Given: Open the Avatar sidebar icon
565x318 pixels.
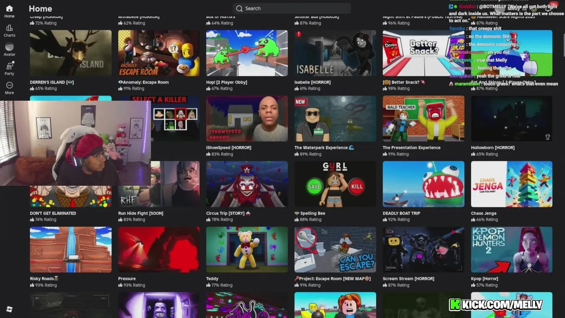Looking at the screenshot, I should click(9, 49).
